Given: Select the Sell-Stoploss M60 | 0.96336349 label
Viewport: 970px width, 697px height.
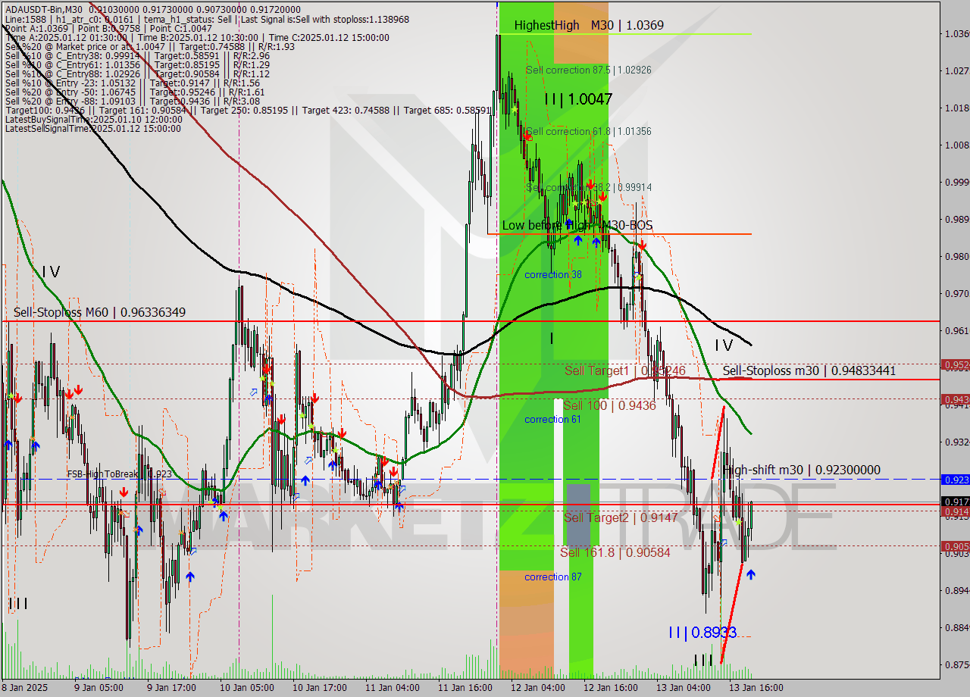Looking at the screenshot, I should coord(99,312).
